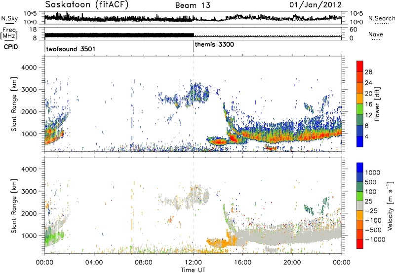The width and height of the screenshot is (395, 273).
Task: Click the 'CPID' row label
Action: tap(11, 47)
